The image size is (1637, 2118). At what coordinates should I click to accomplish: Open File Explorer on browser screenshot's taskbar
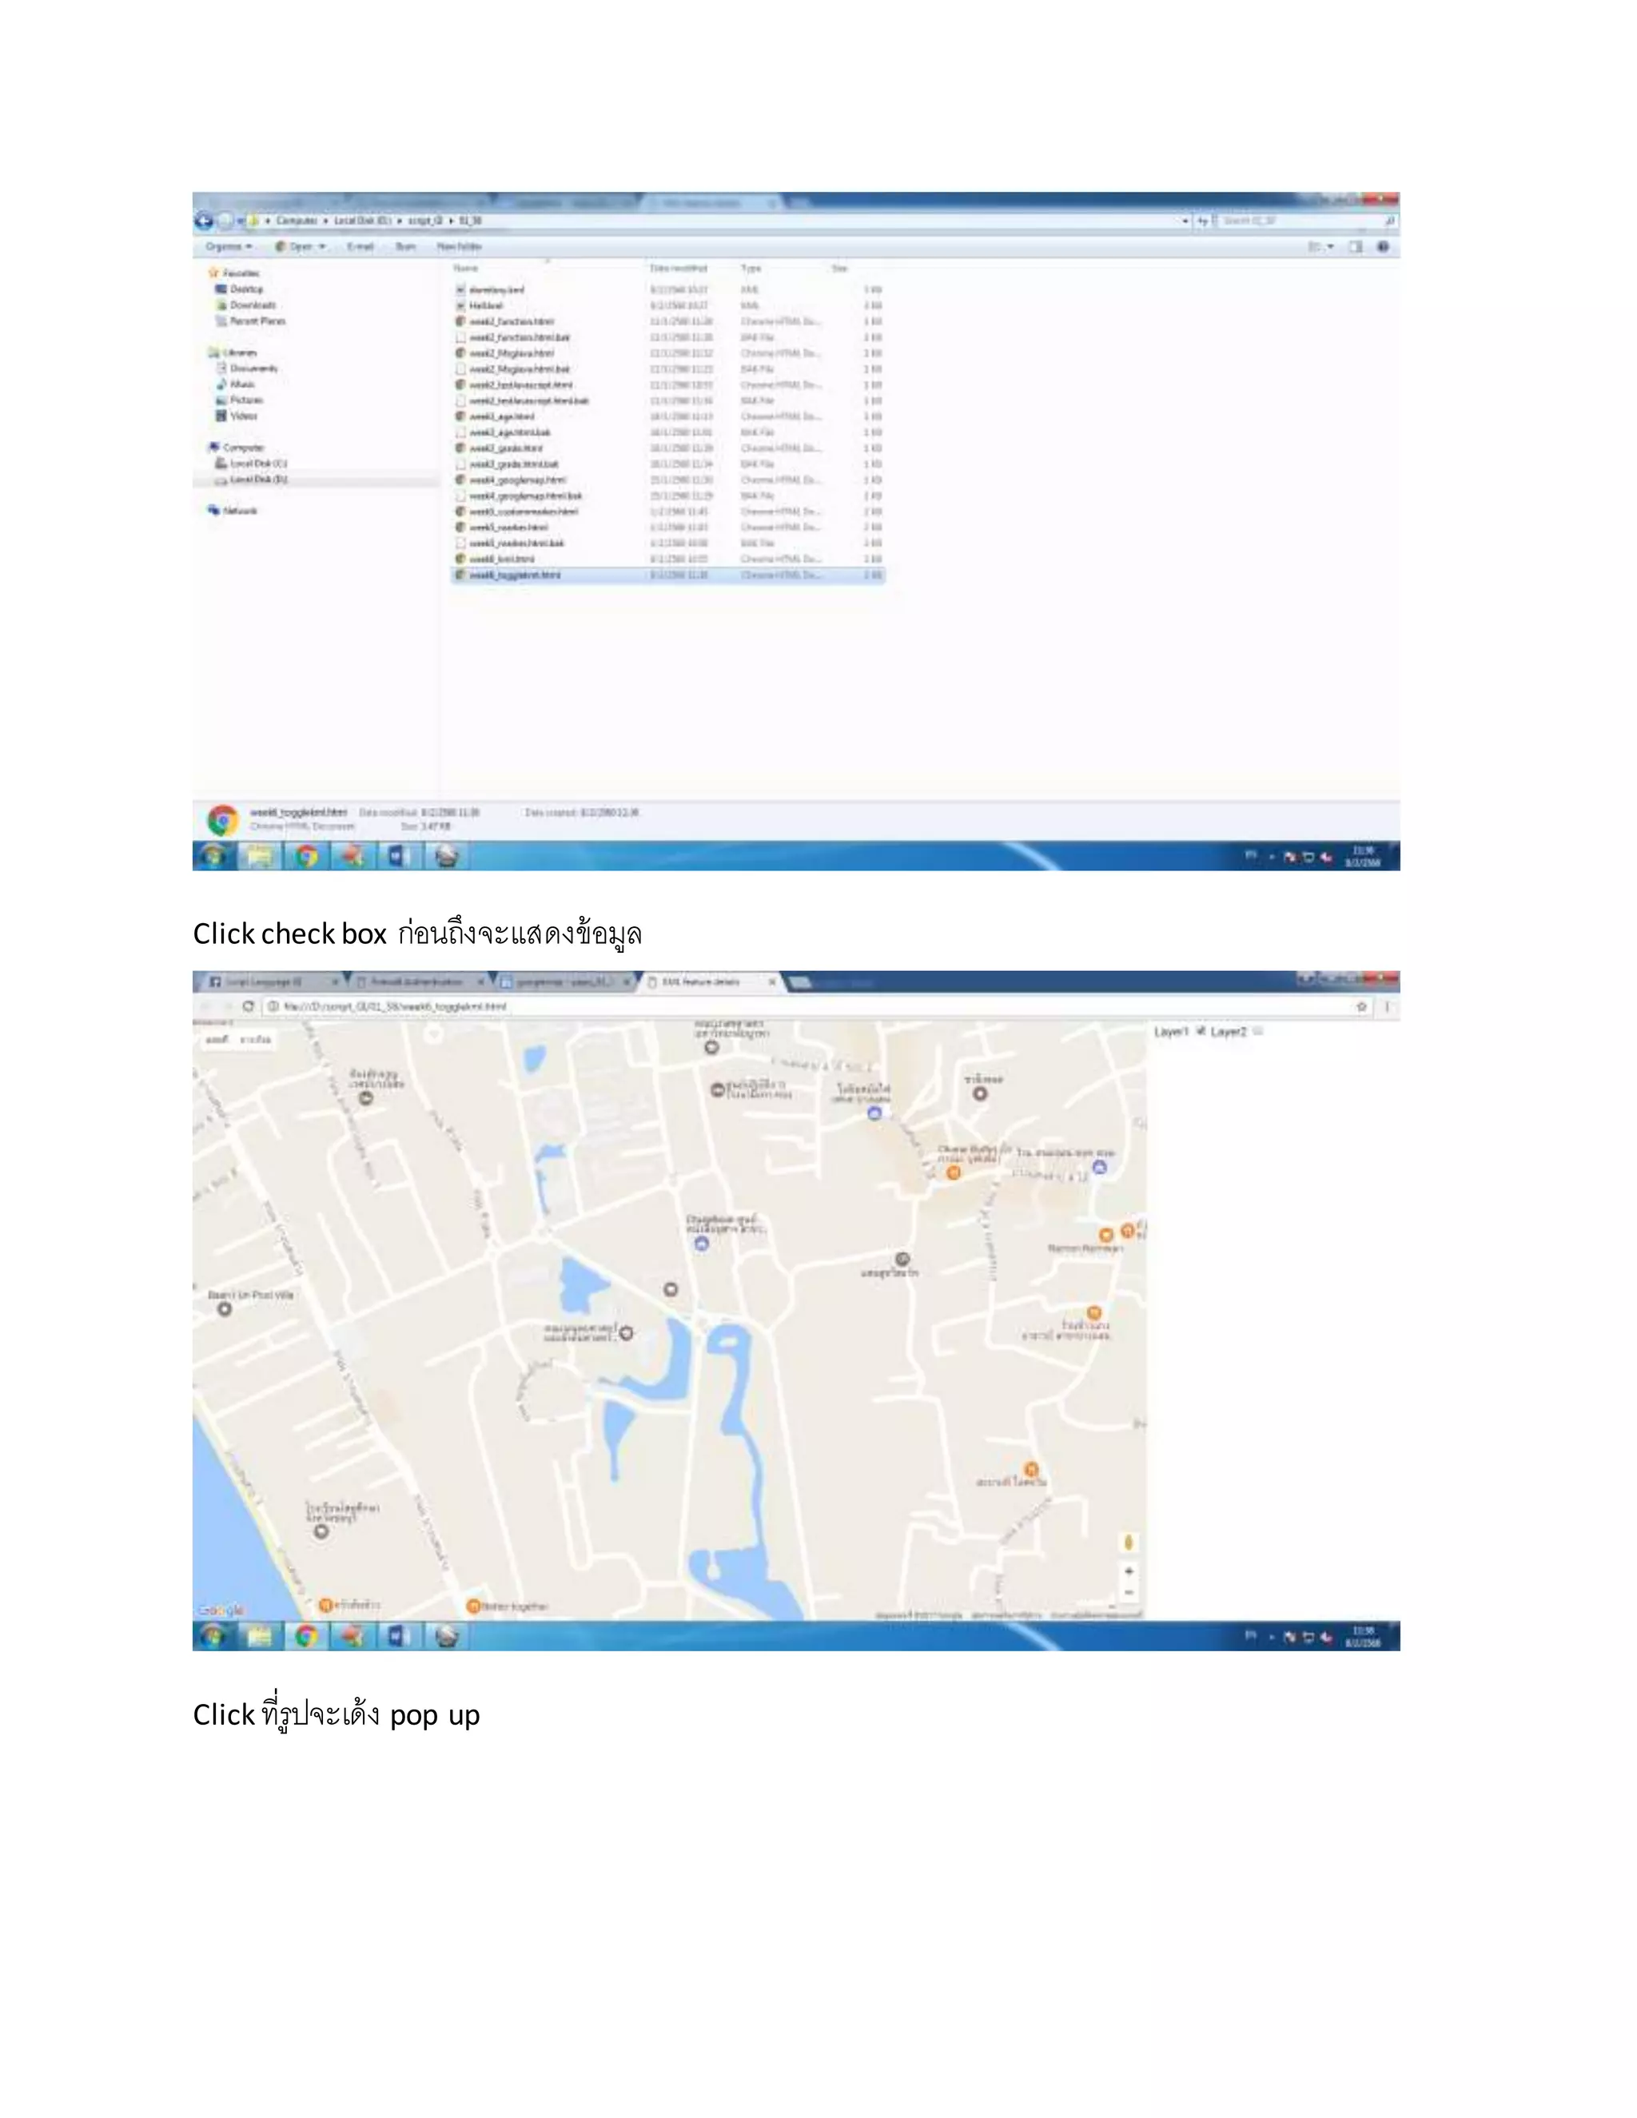click(x=259, y=1636)
